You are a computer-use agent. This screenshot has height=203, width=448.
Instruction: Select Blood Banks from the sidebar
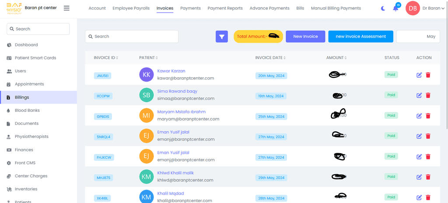27,110
